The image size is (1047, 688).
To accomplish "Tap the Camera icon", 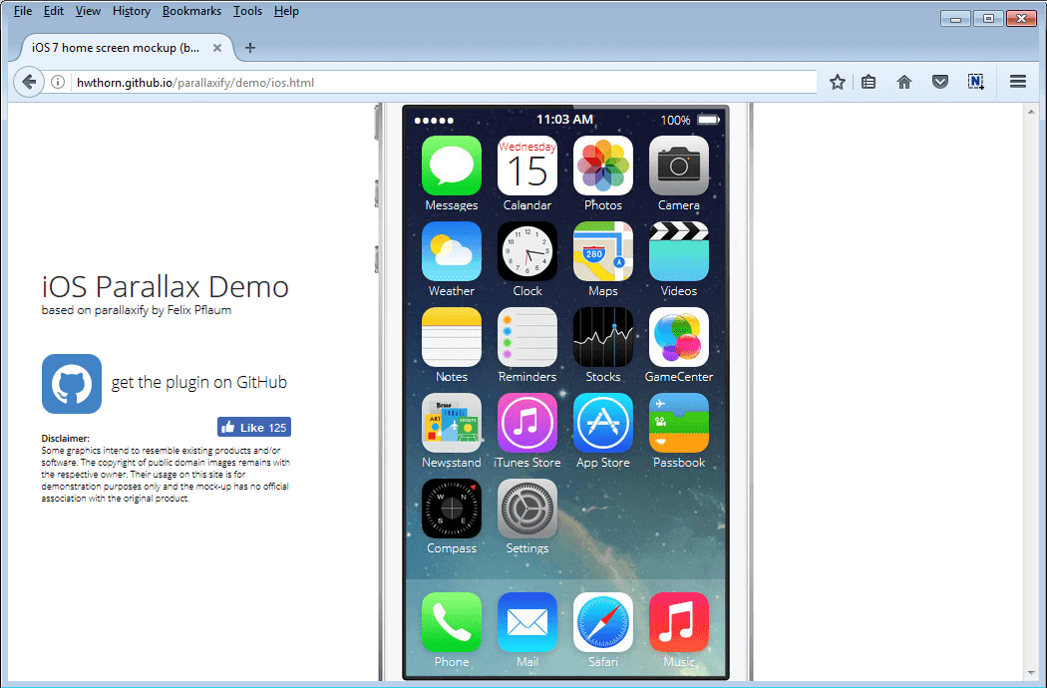I will coord(679,164).
